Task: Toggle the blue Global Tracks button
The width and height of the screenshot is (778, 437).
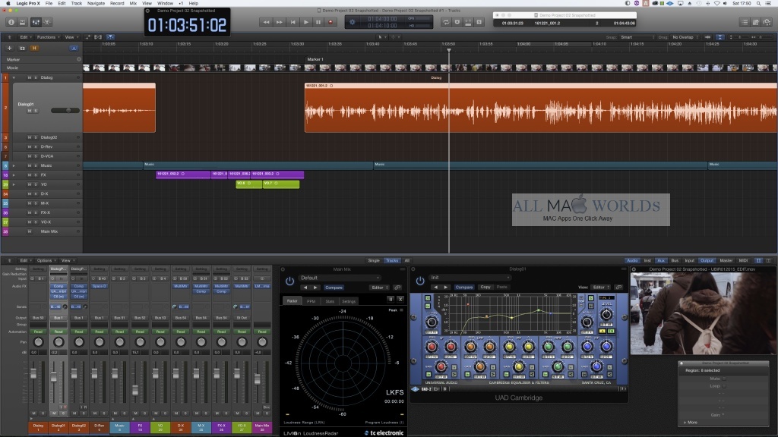Action: (74, 48)
